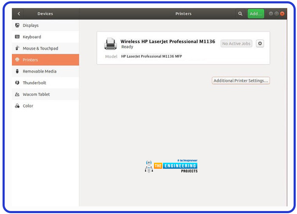Open Mouse & Touchpad settings
The image size is (297, 214).
coord(45,48)
